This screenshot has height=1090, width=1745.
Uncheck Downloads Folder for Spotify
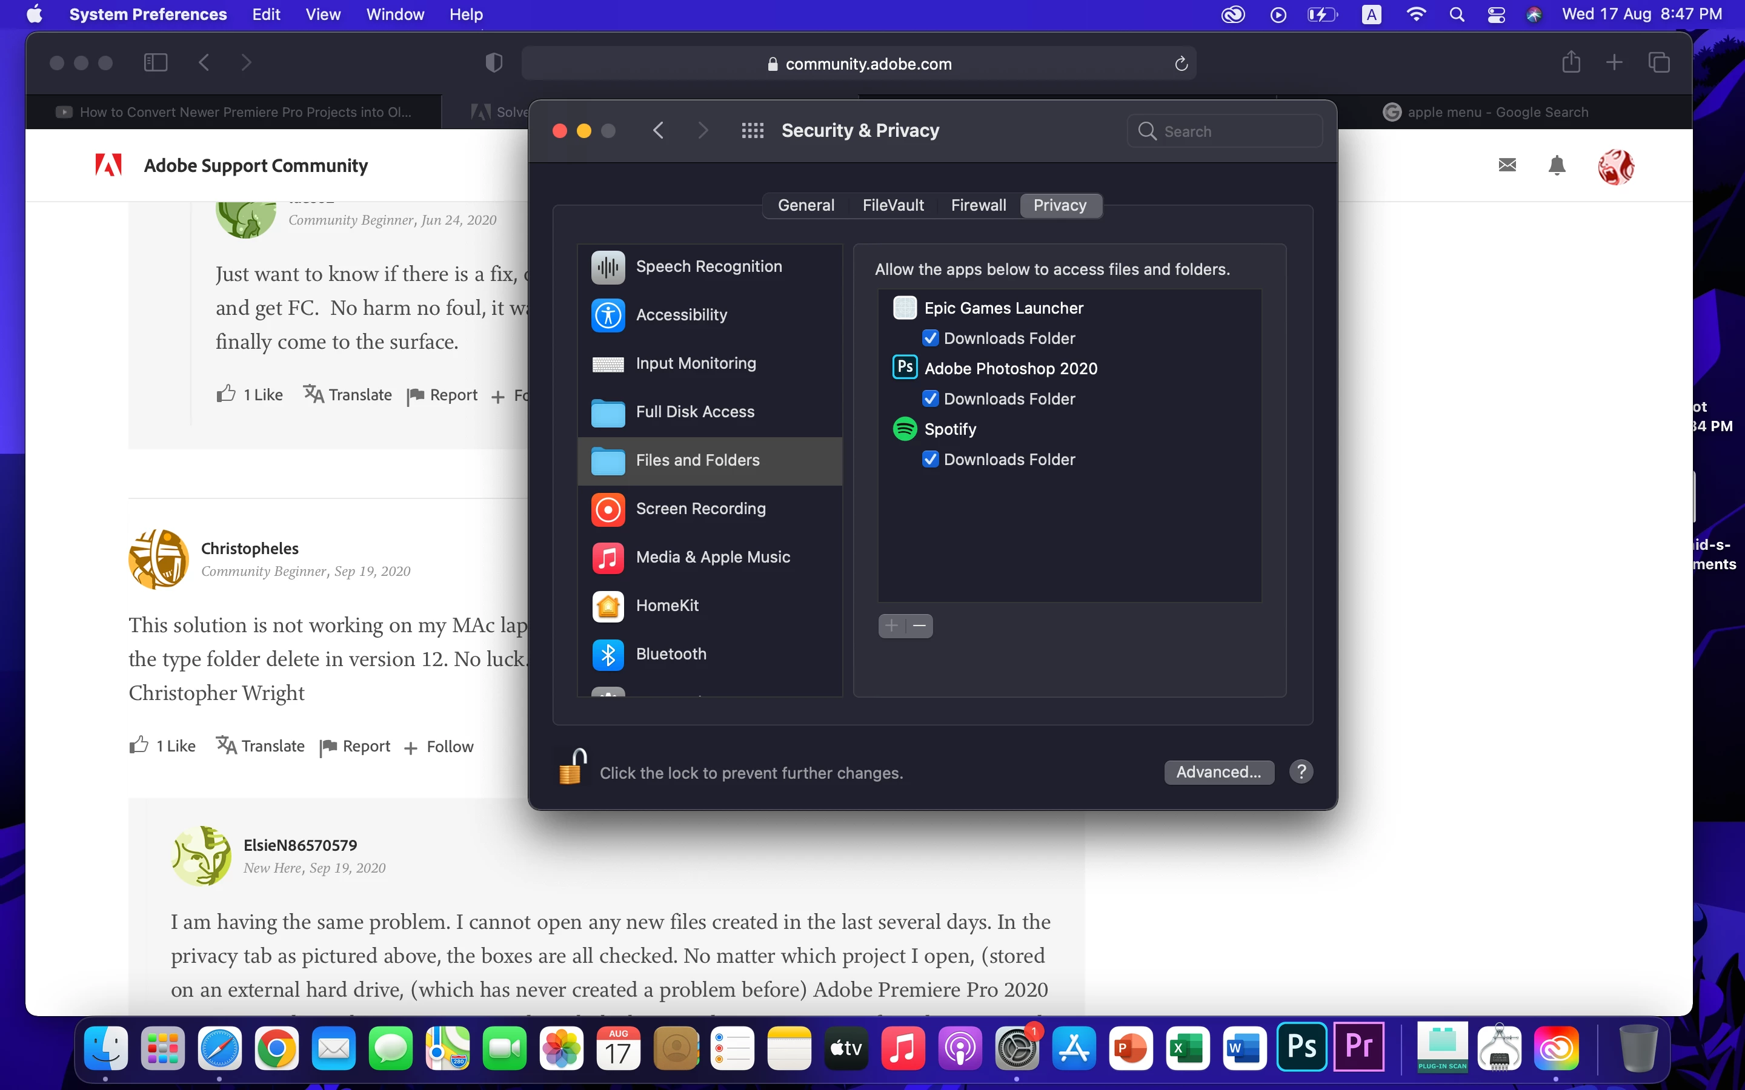930,459
